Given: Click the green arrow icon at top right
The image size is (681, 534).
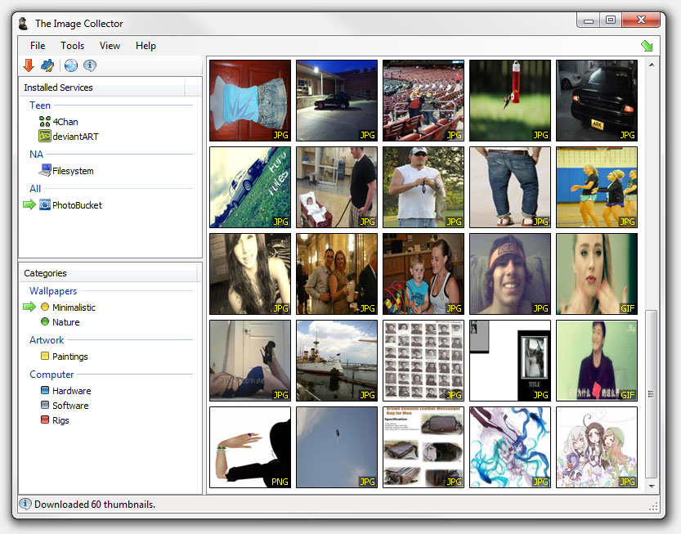Looking at the screenshot, I should click(x=647, y=46).
